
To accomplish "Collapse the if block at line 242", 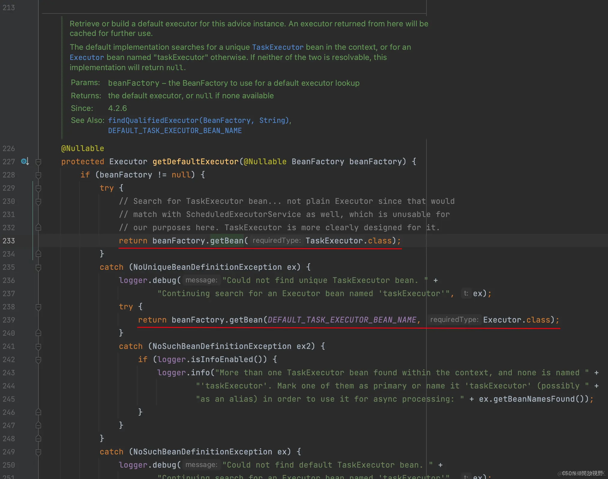I will tap(38, 359).
